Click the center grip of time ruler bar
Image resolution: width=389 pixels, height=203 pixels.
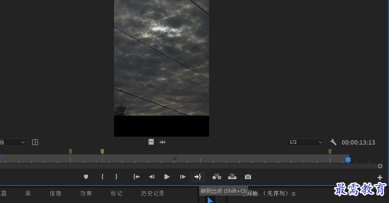175,158
